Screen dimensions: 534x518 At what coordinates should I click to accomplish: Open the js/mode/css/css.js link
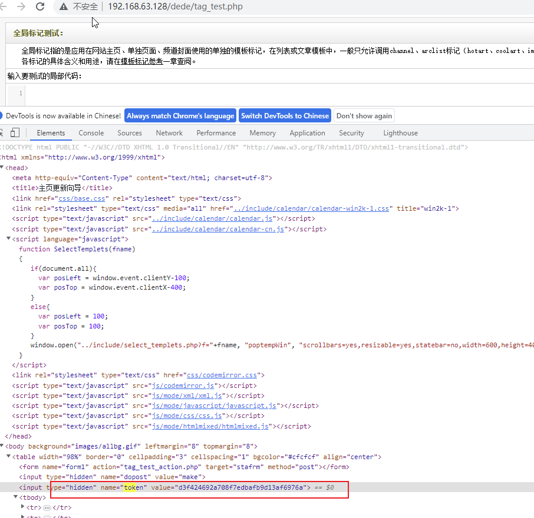pyautogui.click(x=187, y=416)
